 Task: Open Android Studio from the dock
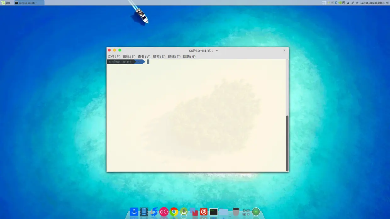[184, 212]
